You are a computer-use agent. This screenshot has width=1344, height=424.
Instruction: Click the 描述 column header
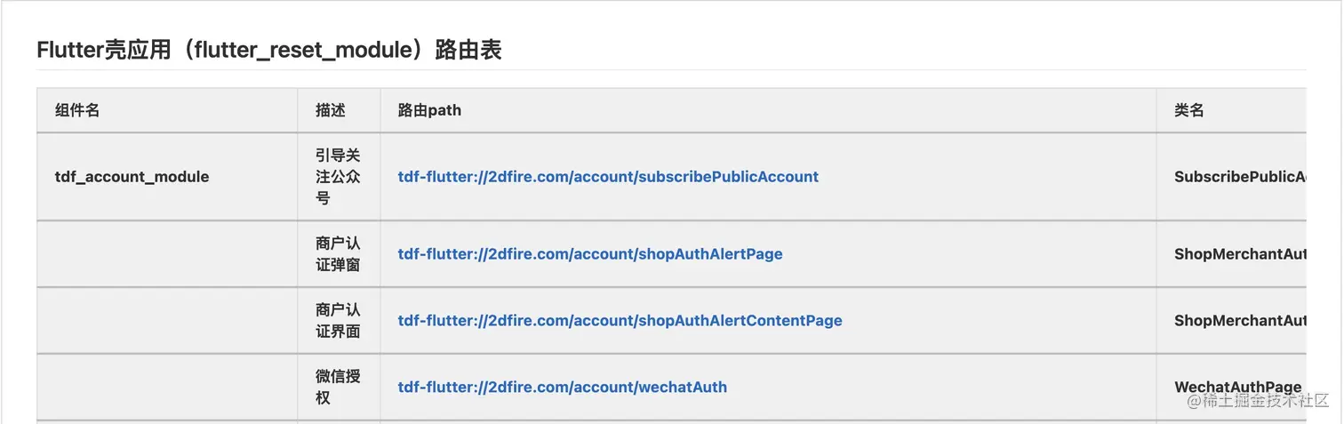pyautogui.click(x=330, y=110)
